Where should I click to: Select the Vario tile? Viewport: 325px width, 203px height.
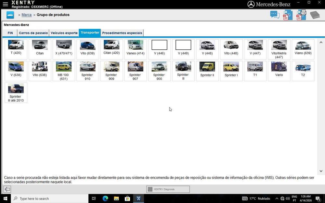(x=279, y=71)
